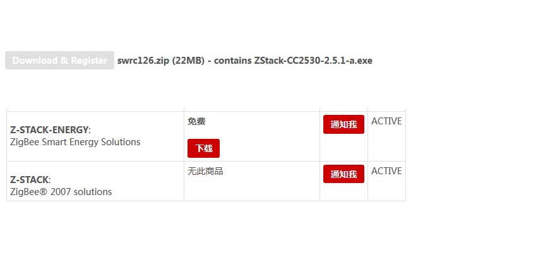Click 'ZigBee®' in the Z-STACK description

point(28,192)
